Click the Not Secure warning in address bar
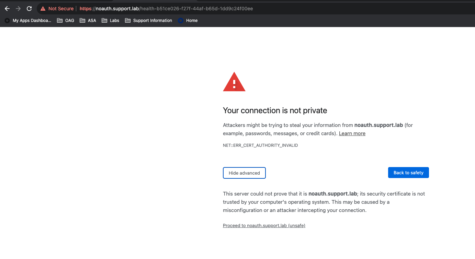 57,9
